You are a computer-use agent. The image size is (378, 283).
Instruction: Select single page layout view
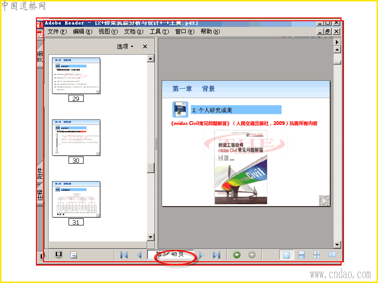287,255
